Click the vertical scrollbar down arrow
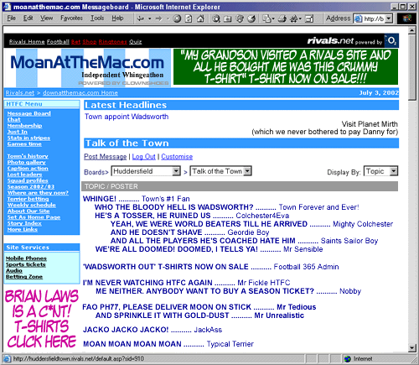Screen dimensions: 419x365 coord(411,347)
